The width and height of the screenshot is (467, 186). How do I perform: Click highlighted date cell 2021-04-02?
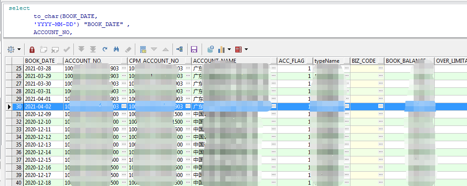pyautogui.click(x=43, y=106)
